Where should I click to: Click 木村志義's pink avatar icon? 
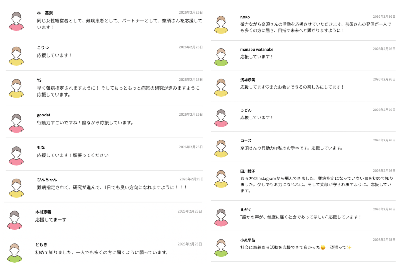(14, 220)
